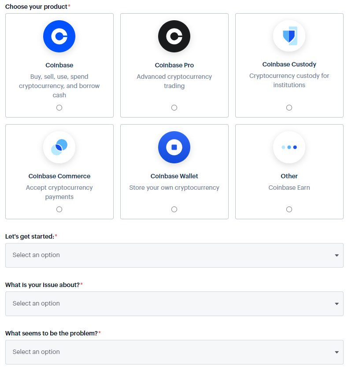Screen dimensions: 348x372
Task: Open "What seems to be the problem?" dropdown
Action: tap(174, 352)
